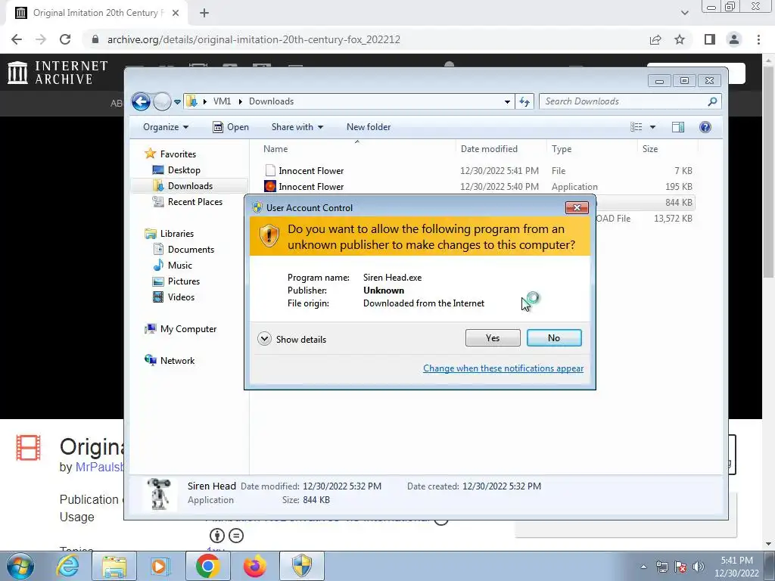Expand the view options dropdown arrow

652,127
